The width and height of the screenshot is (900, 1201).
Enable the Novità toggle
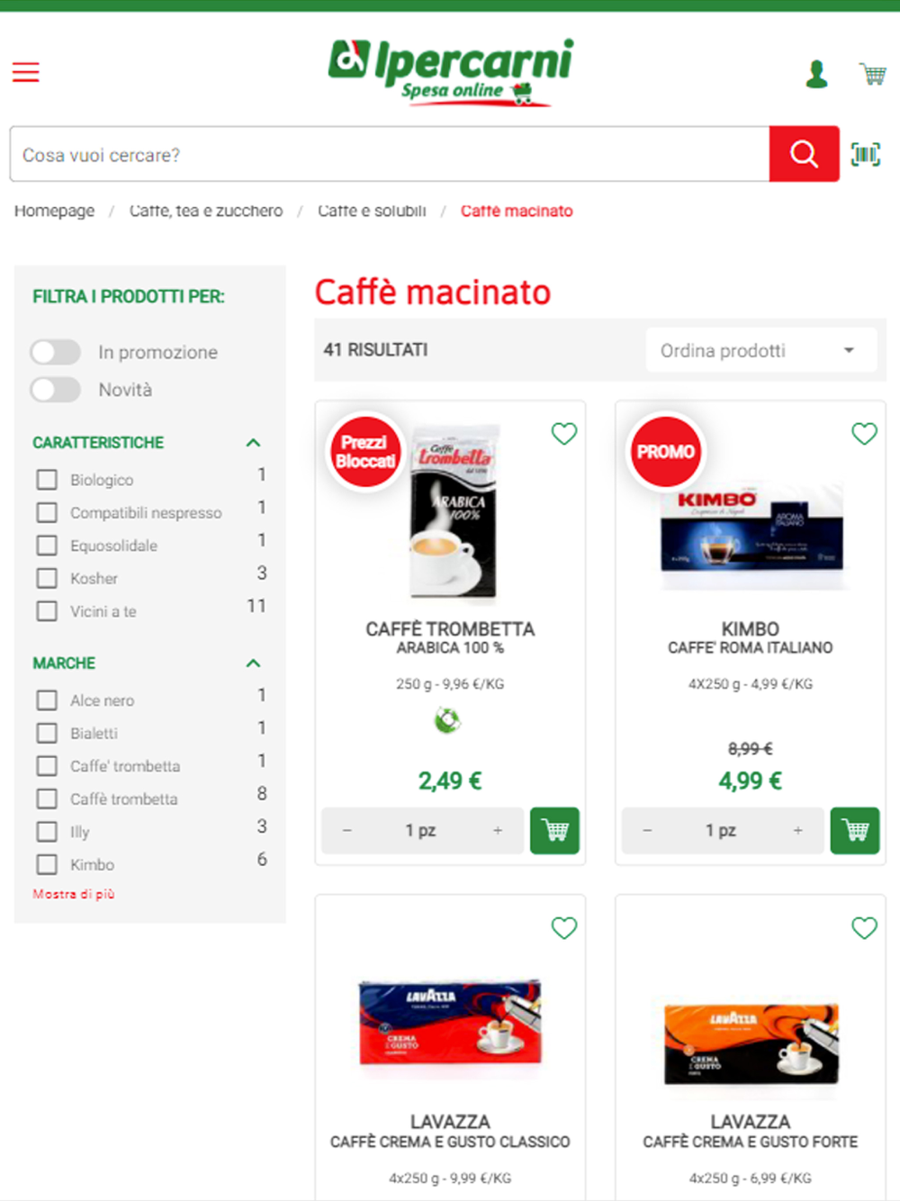point(56,390)
